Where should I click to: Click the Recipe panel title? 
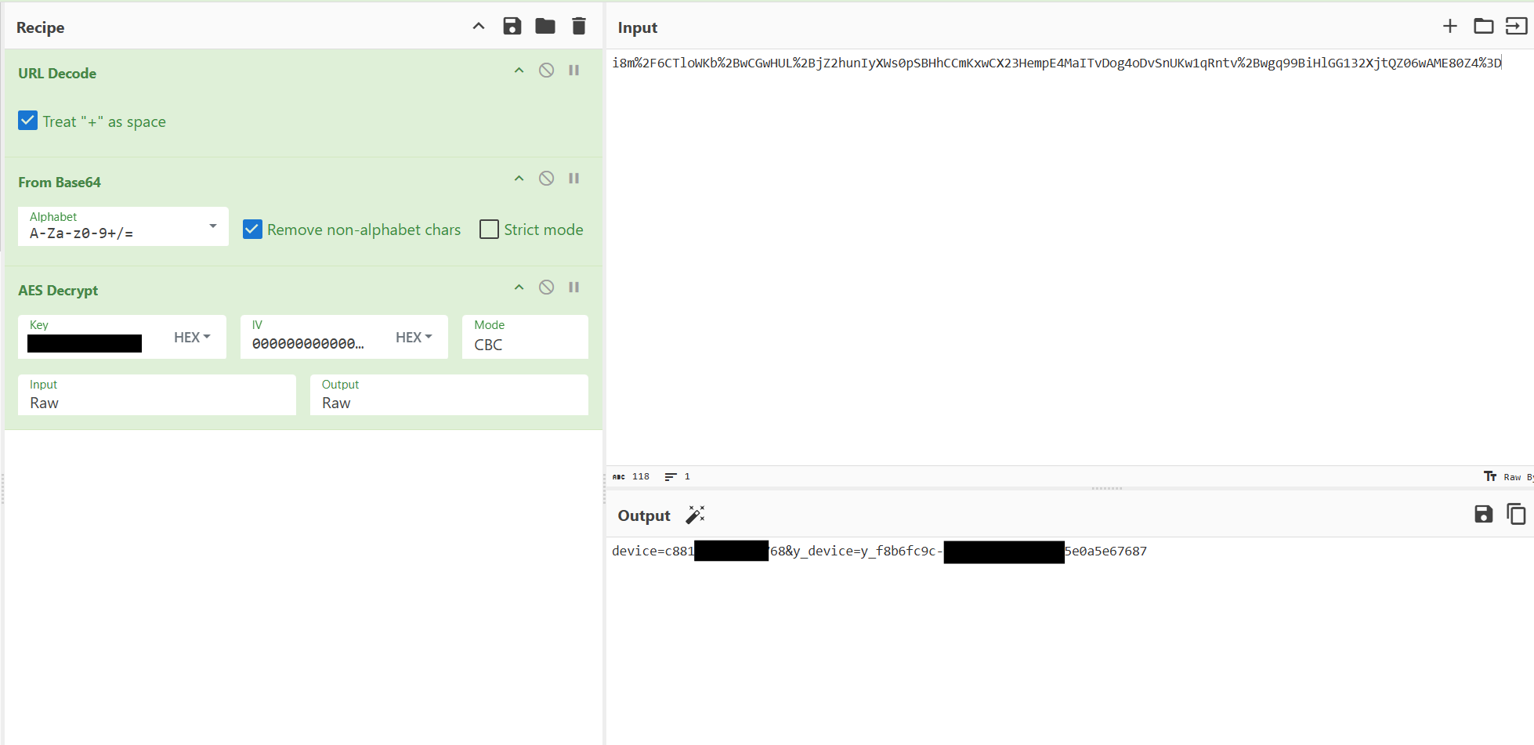(x=40, y=27)
